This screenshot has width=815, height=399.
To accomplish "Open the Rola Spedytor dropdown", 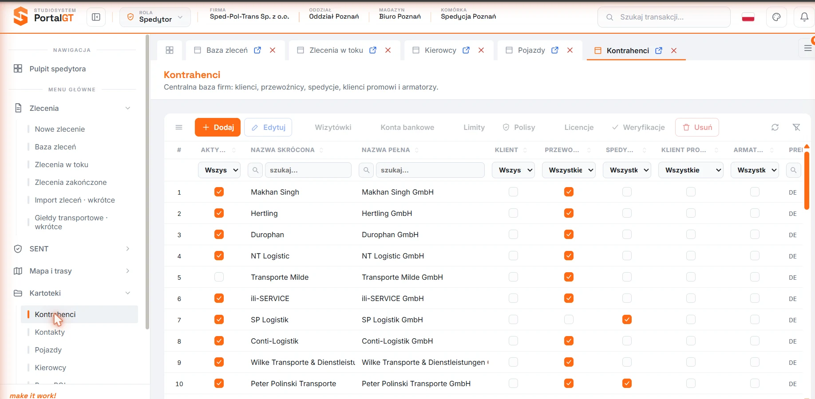I will point(155,17).
